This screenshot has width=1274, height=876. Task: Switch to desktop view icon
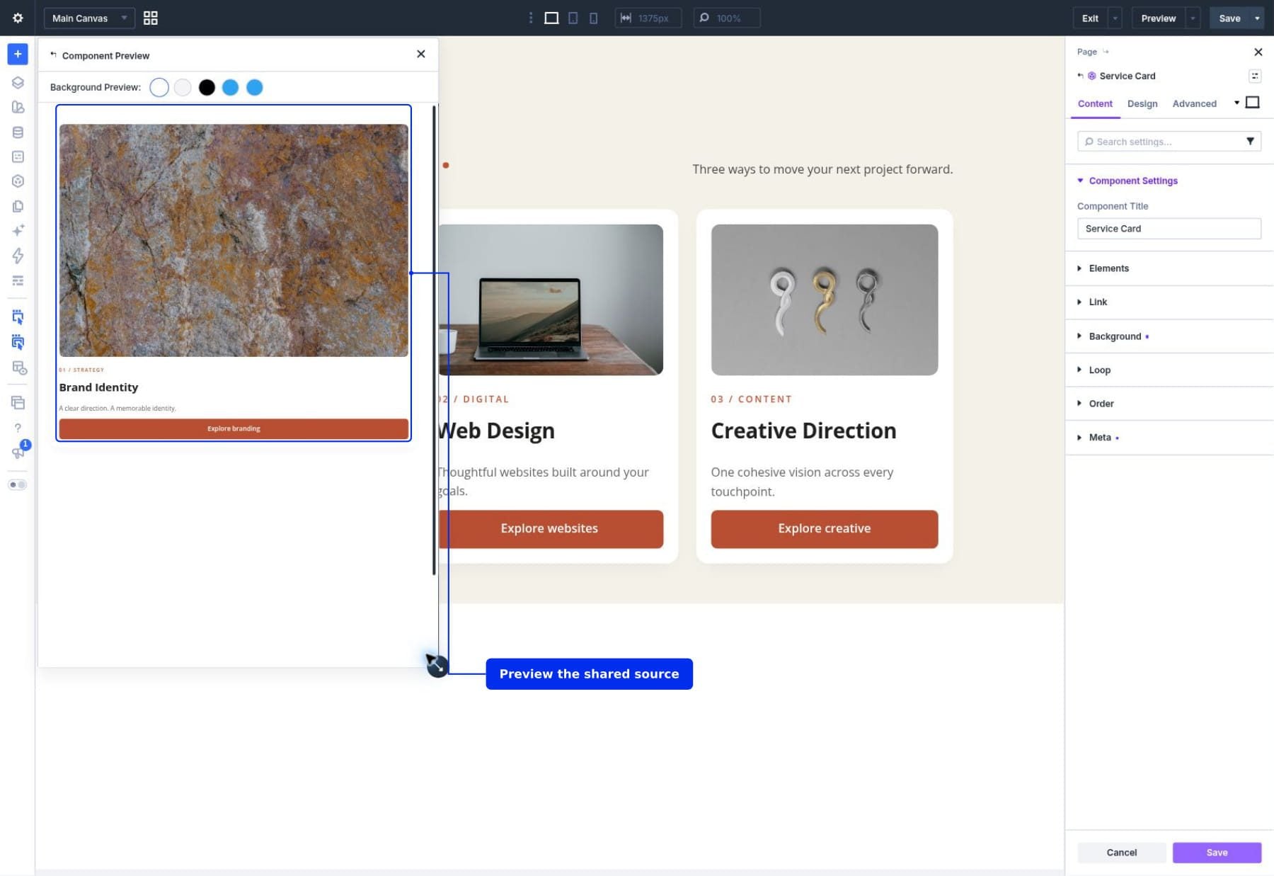pos(551,18)
